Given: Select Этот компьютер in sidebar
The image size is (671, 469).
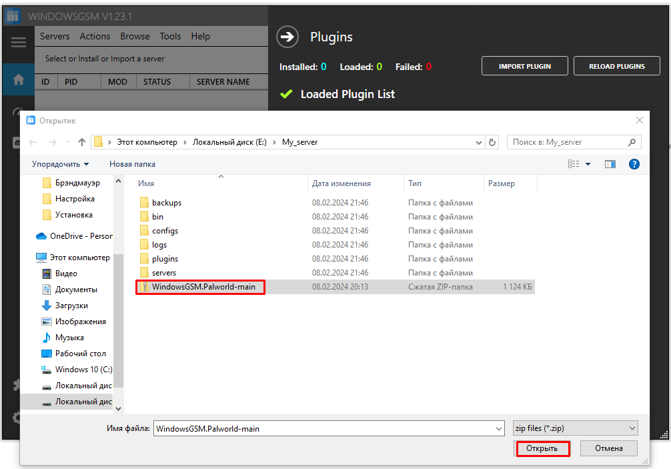Looking at the screenshot, I should 73,258.
